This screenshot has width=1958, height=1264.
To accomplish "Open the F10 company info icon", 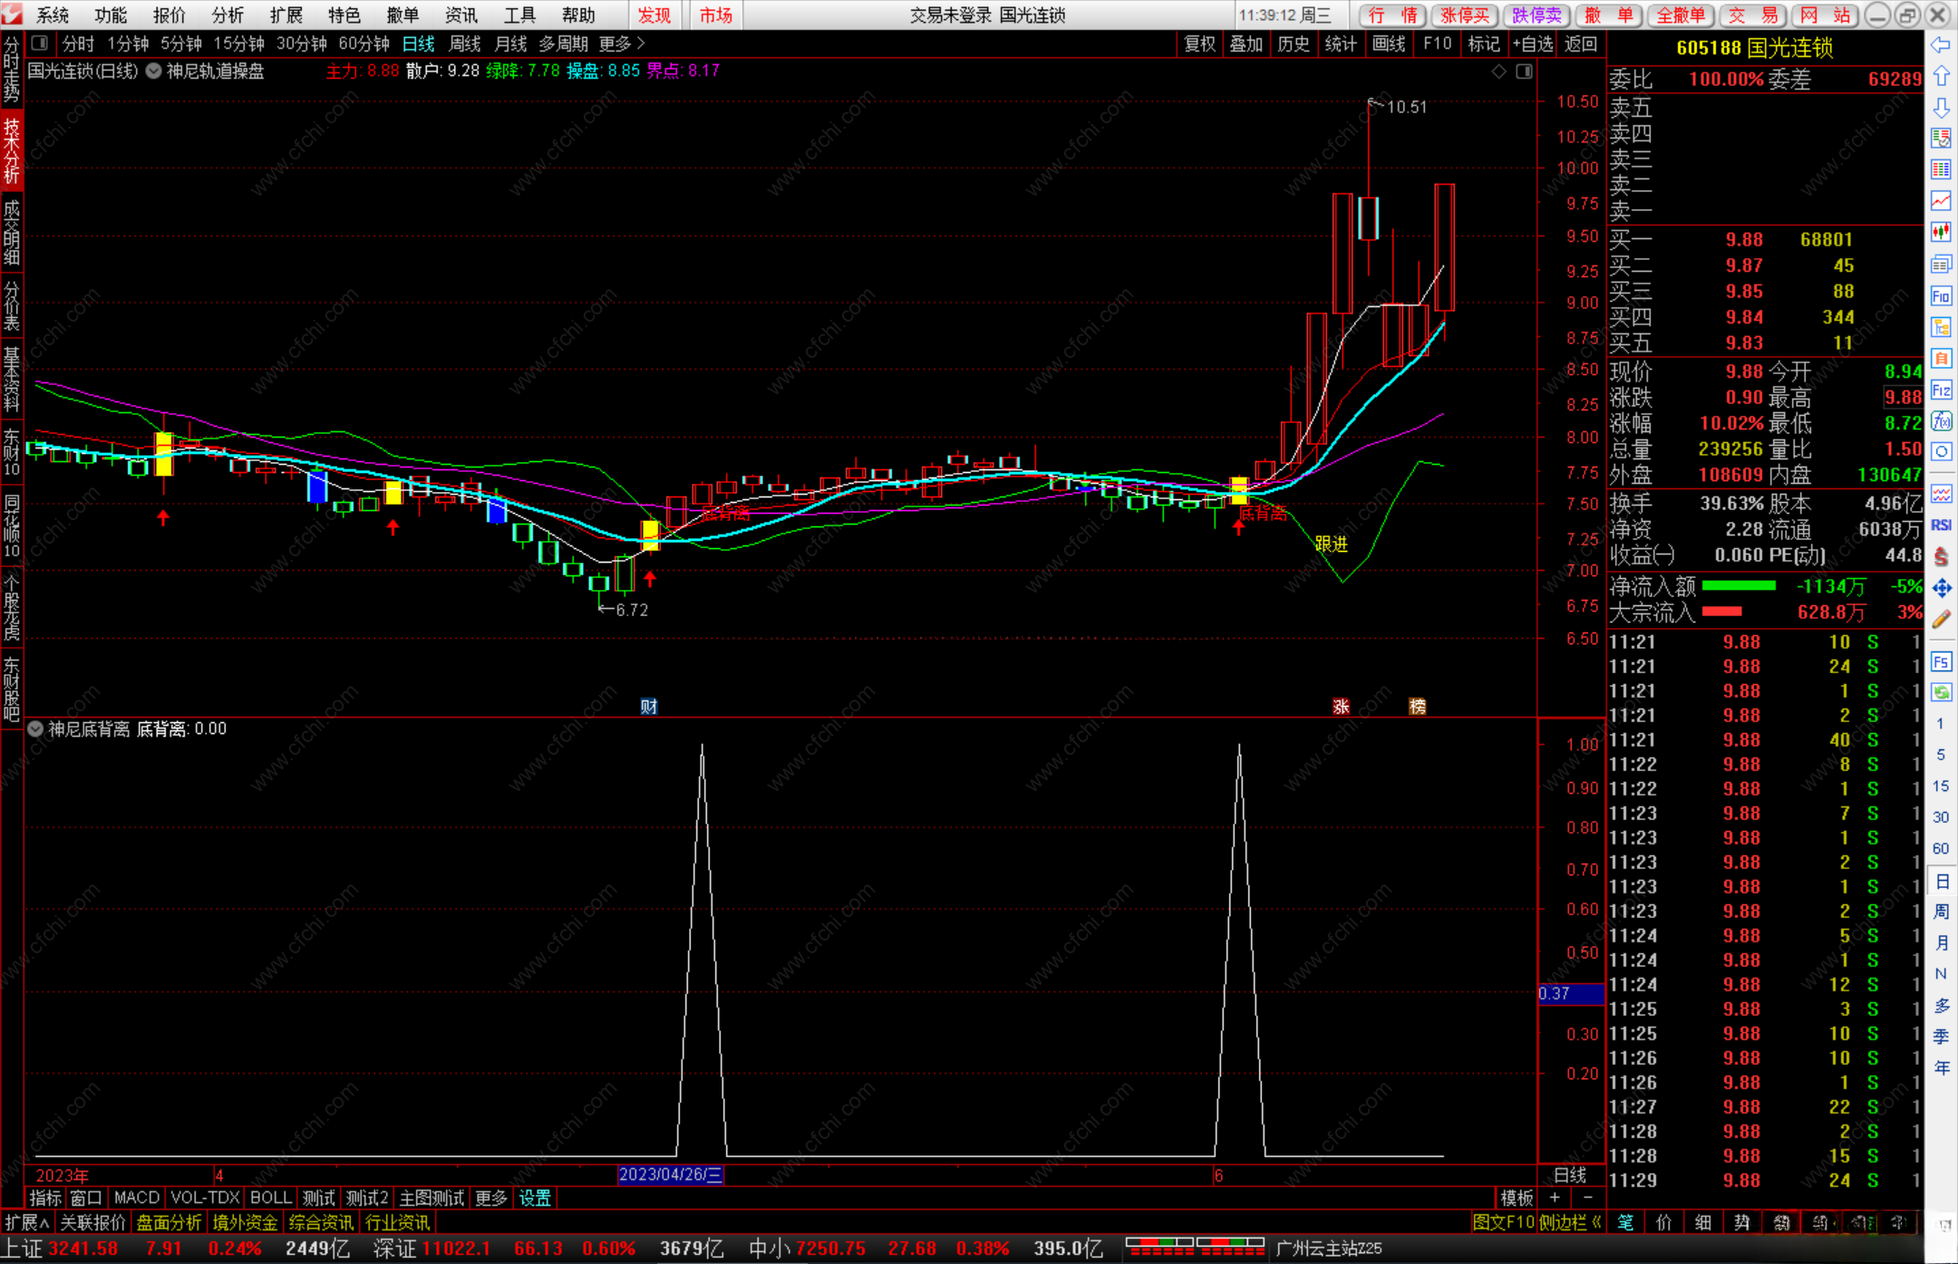I will coord(1941,296).
